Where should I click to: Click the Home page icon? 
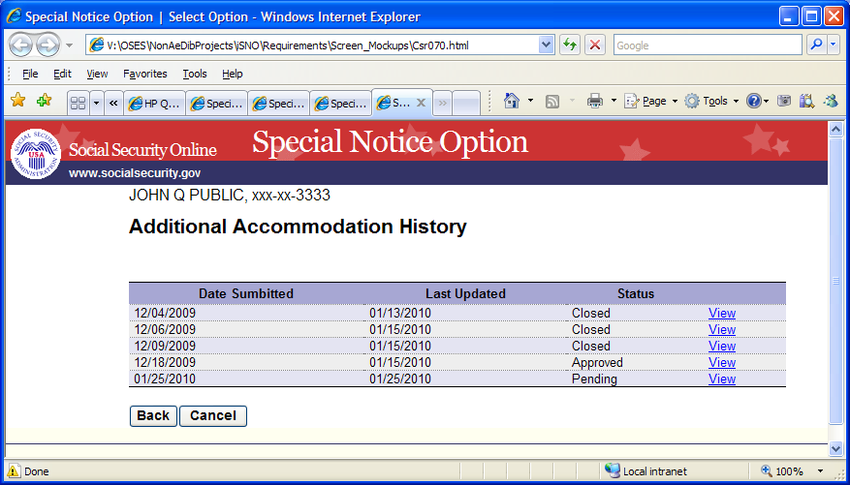click(x=512, y=101)
